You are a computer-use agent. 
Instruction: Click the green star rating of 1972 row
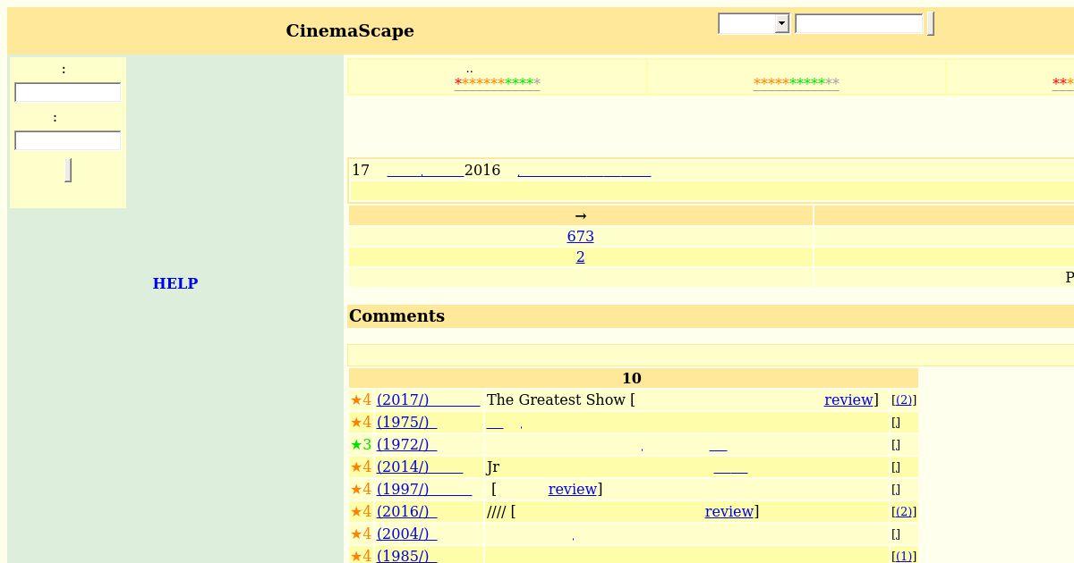click(362, 444)
